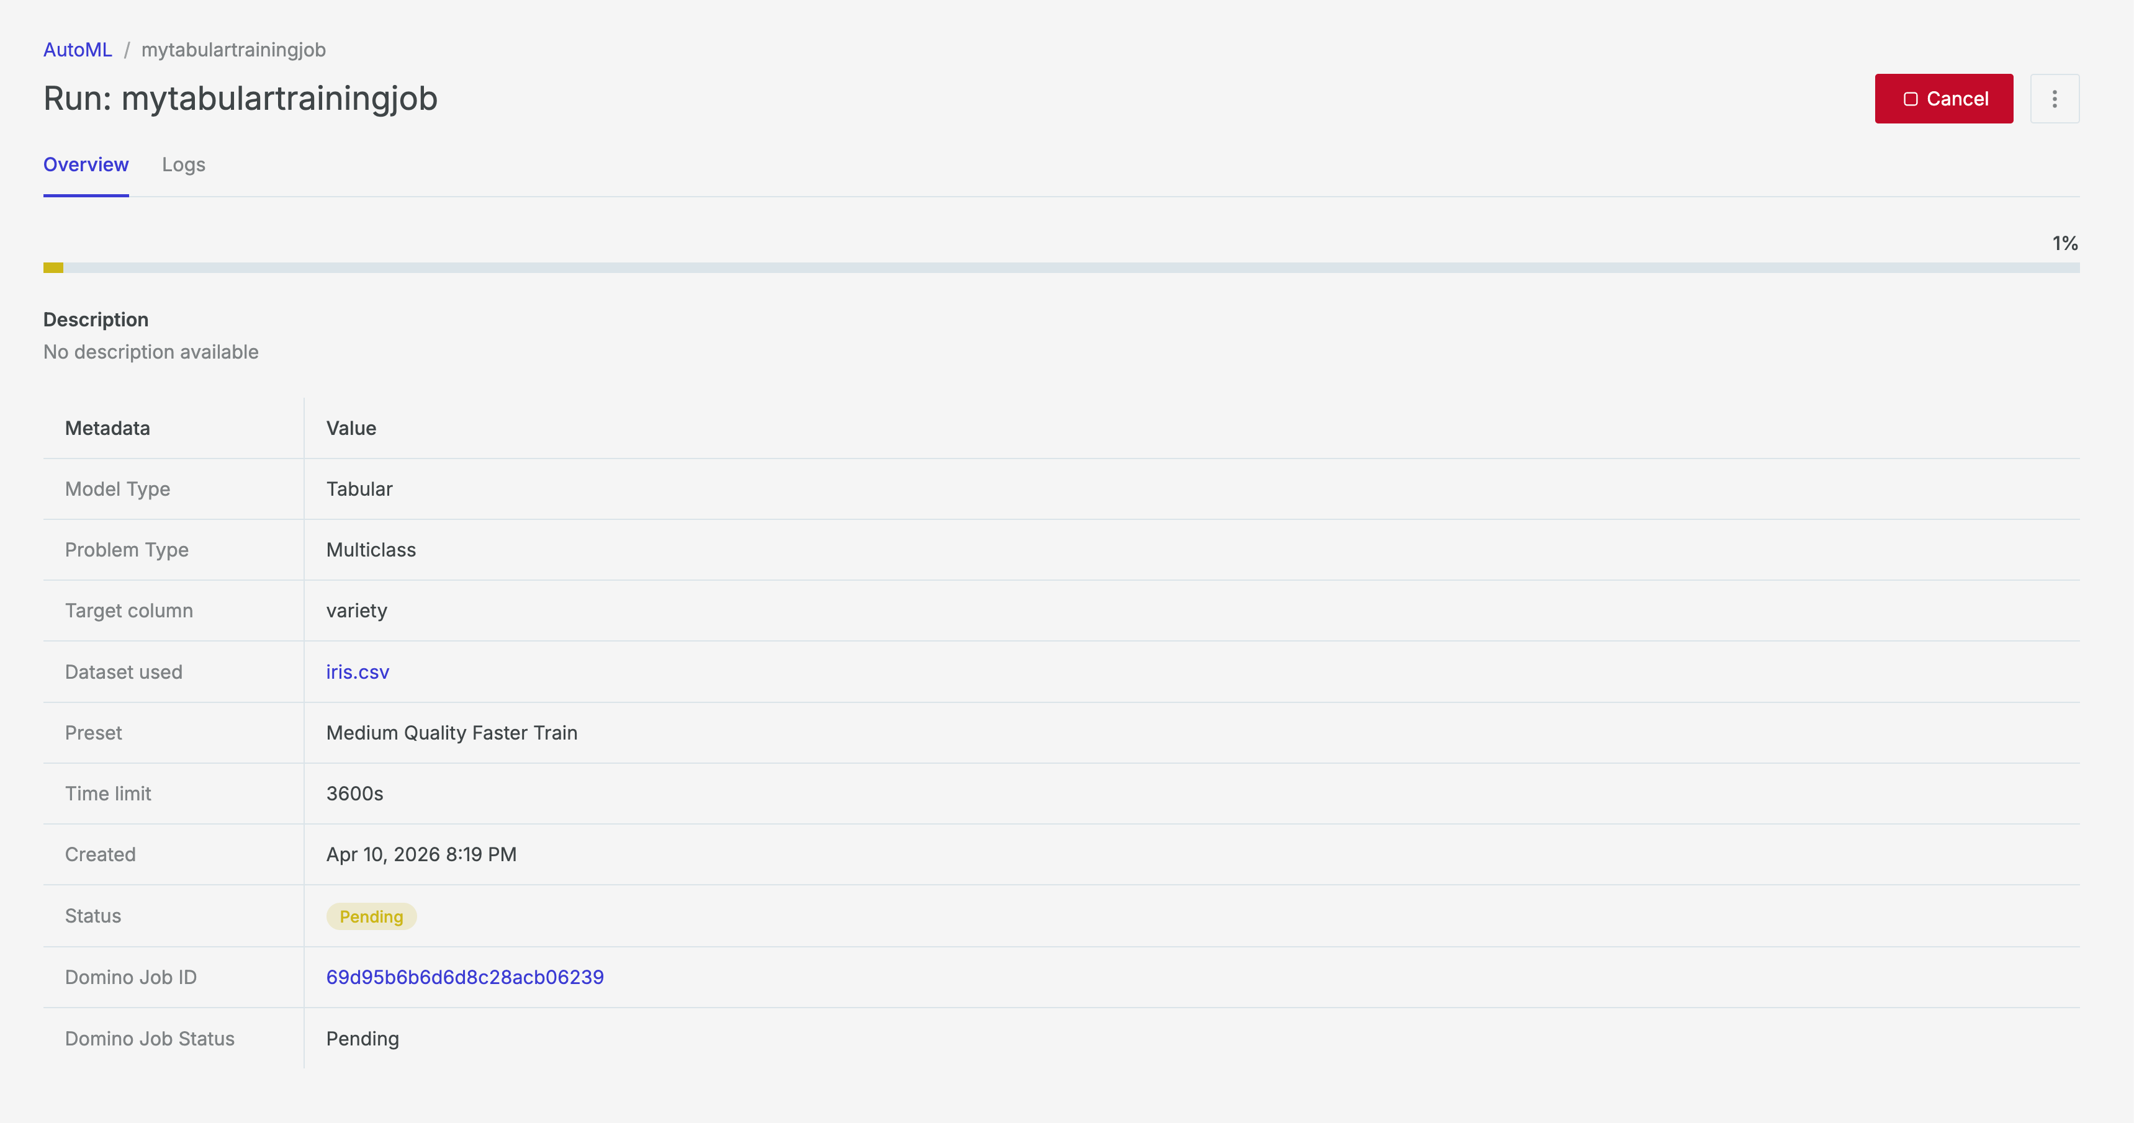Screen dimensions: 2134x1123
Task: Click the Run: mytabulartrainingjob heading
Action: pyautogui.click(x=240, y=99)
